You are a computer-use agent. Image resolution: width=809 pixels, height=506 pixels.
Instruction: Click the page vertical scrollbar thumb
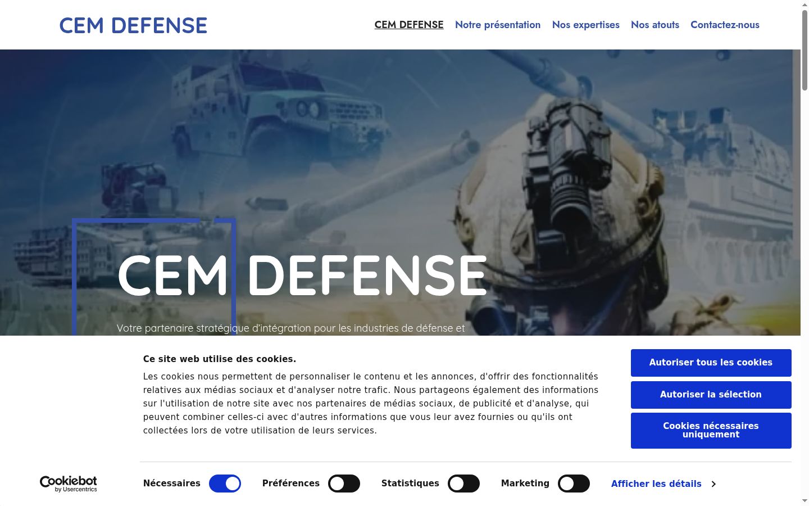tap(805, 49)
